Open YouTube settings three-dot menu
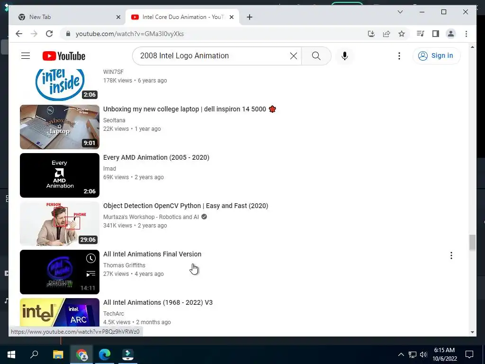Screen dimensions: 485x364 click(x=399, y=56)
